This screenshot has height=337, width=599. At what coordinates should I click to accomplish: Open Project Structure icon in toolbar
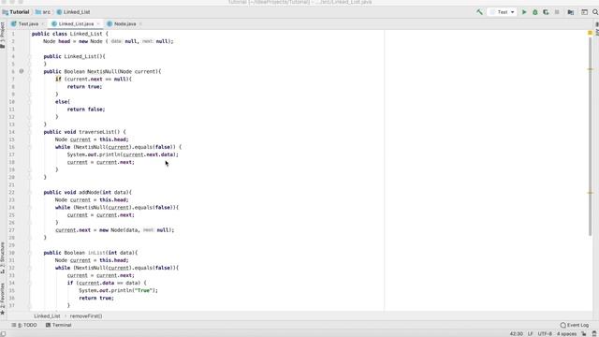coord(571,12)
